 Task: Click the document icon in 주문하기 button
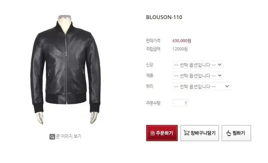pyautogui.click(x=153, y=133)
